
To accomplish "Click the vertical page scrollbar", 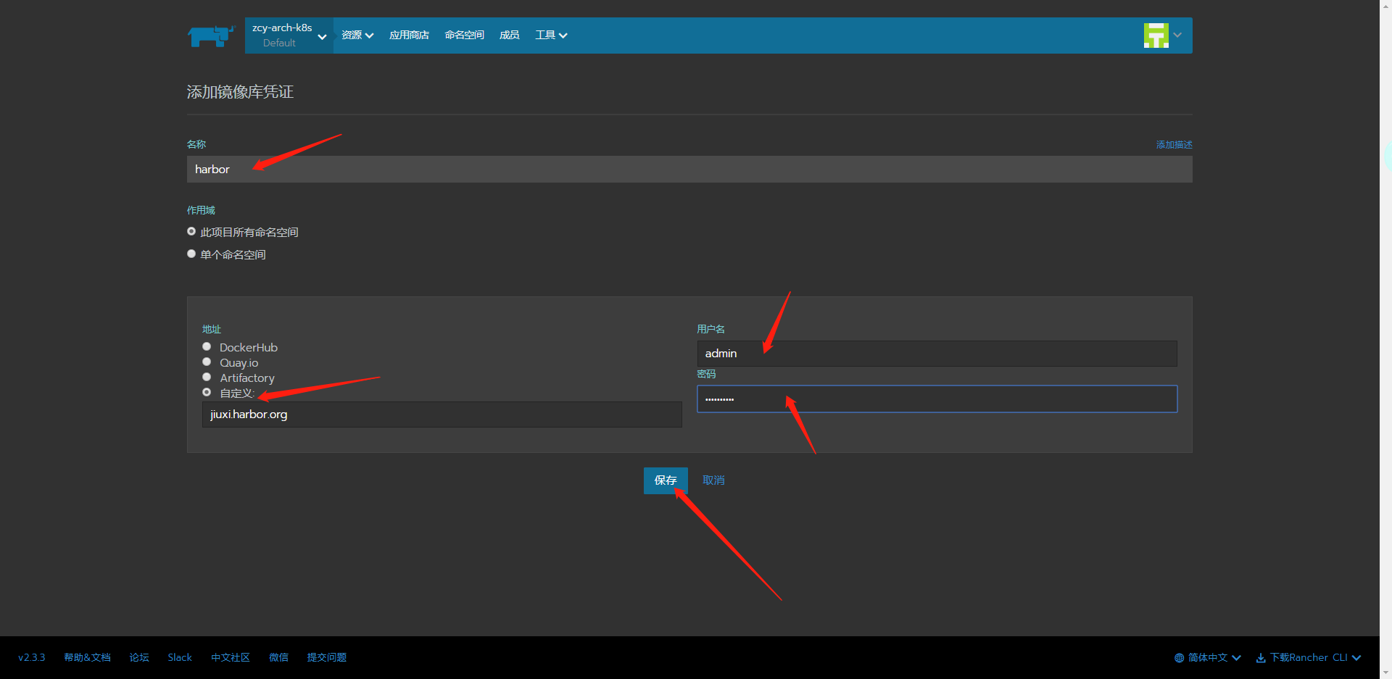I will (x=1385, y=339).
